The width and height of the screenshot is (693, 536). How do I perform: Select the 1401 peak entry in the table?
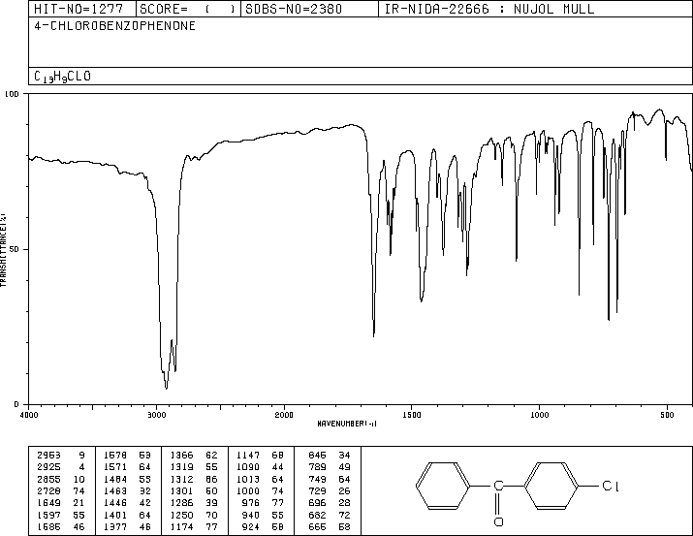coord(127,515)
